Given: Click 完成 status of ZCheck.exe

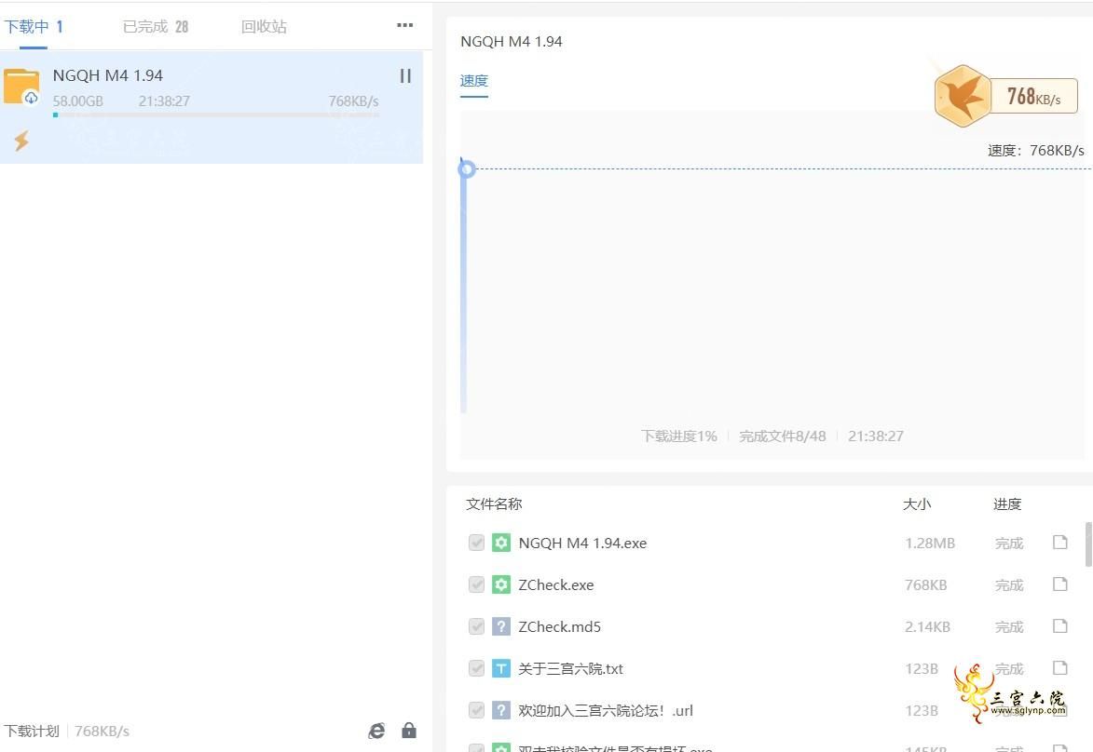Looking at the screenshot, I should pos(1008,584).
